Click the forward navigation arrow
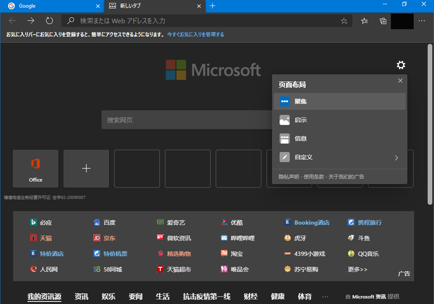This screenshot has height=304, width=434. (31, 21)
